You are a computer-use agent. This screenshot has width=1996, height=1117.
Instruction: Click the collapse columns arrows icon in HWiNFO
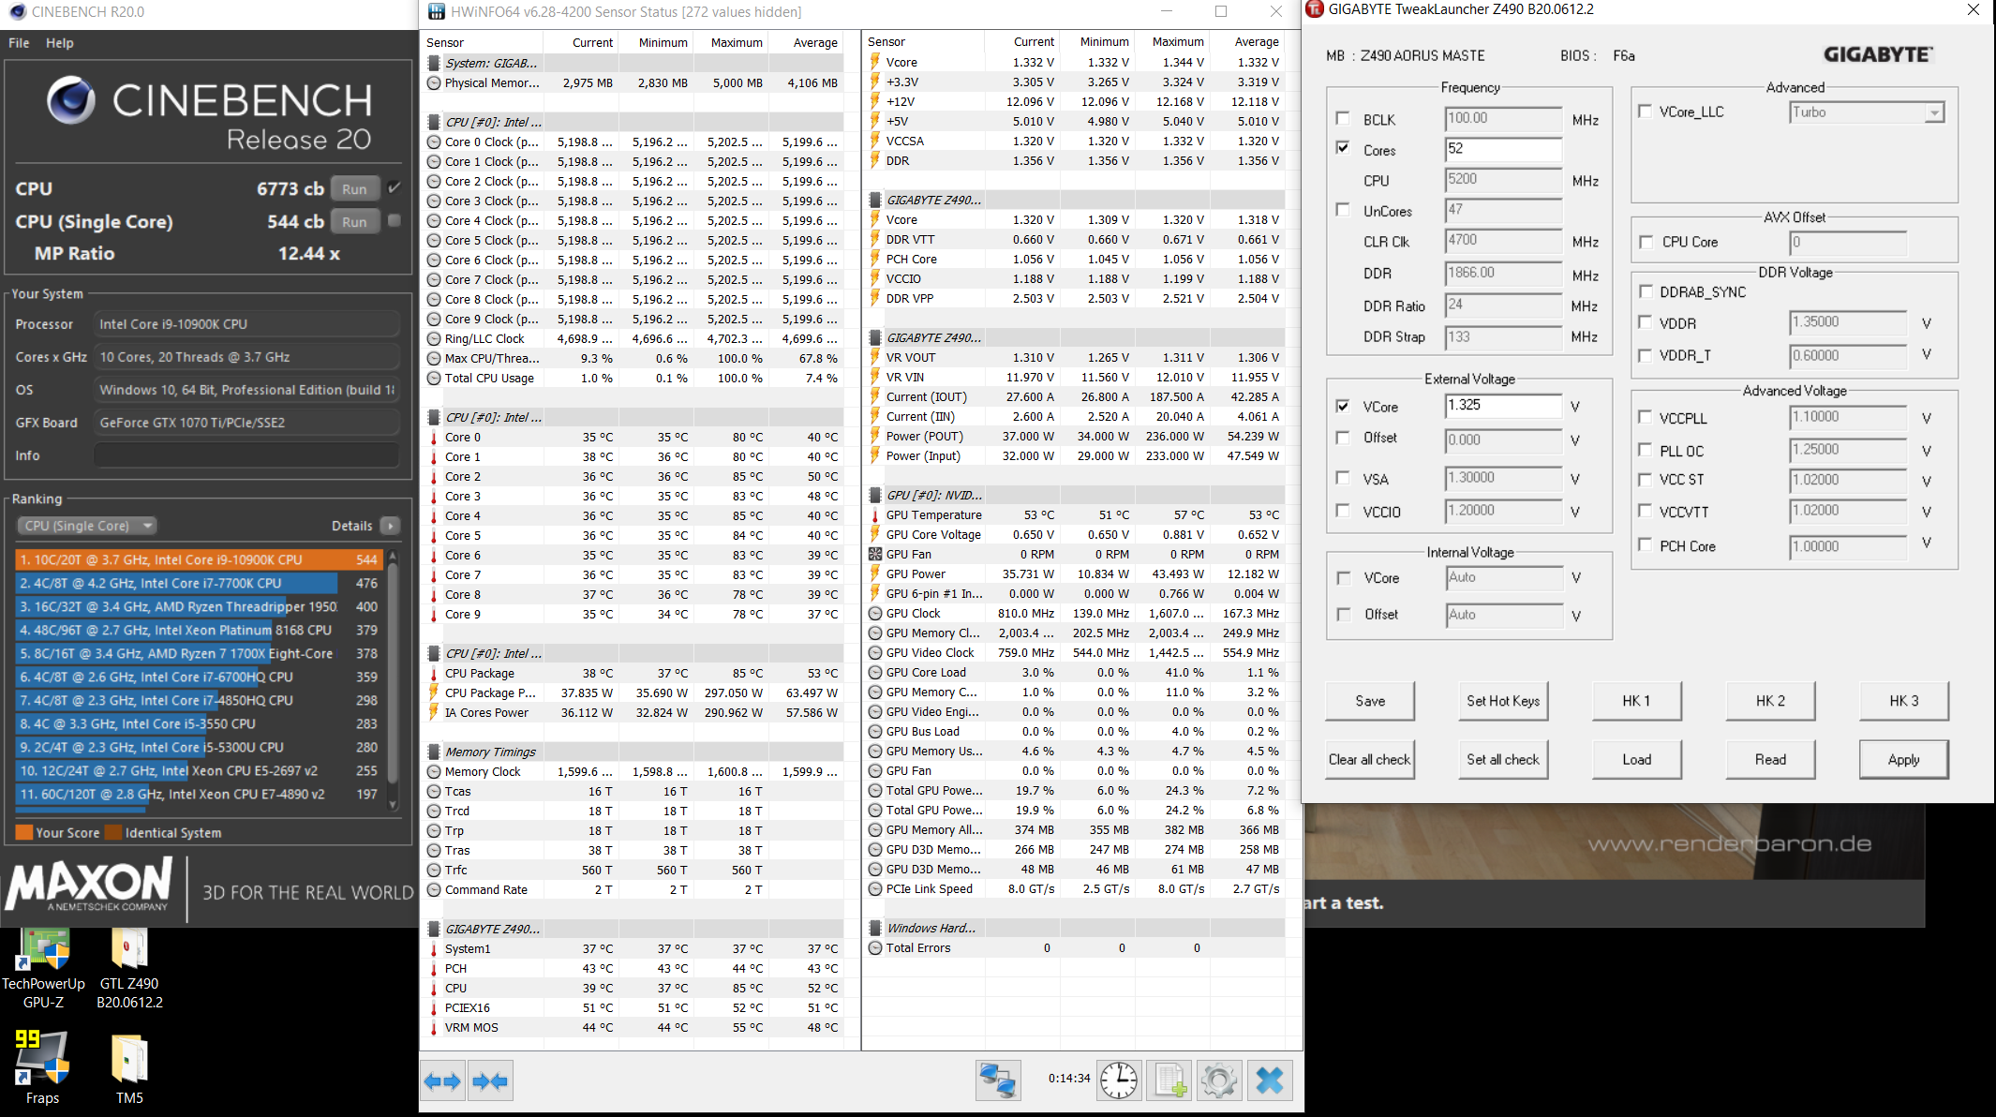coord(490,1081)
